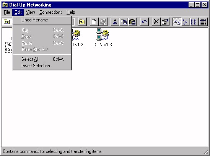This screenshot has width=210, height=156.
Task: Switch to Large Icons view
Action: (177, 22)
